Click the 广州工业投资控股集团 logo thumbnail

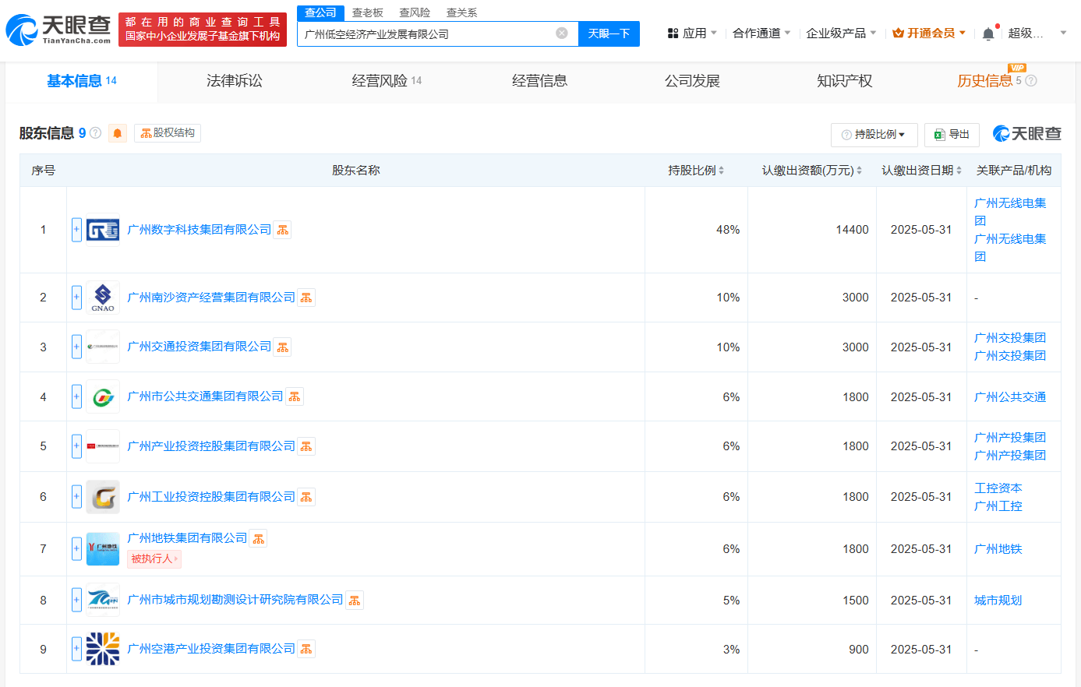point(103,497)
